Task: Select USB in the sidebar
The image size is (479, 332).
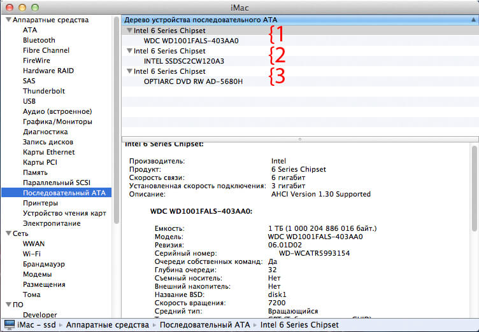Action: [29, 101]
